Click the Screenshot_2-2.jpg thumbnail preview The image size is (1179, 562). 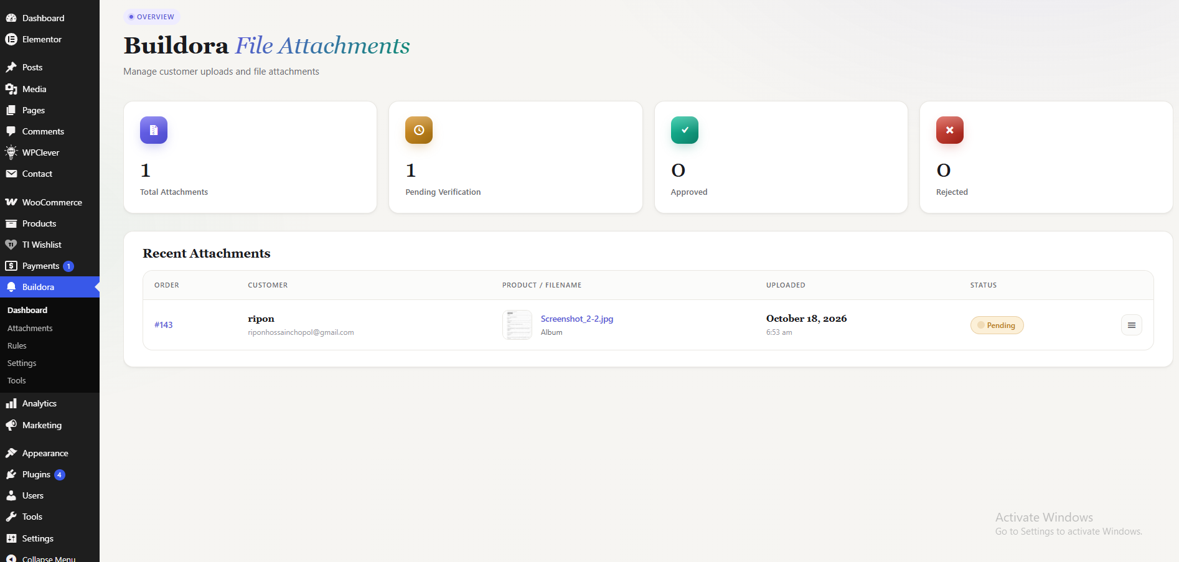tap(517, 325)
